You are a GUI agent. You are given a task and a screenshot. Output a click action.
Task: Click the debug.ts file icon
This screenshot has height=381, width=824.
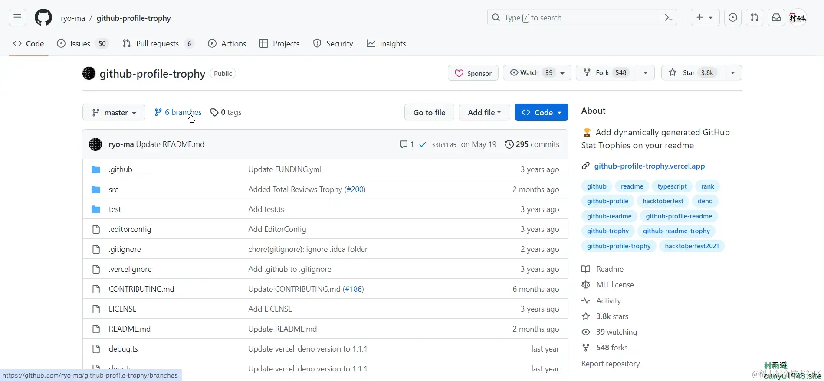tap(96, 349)
